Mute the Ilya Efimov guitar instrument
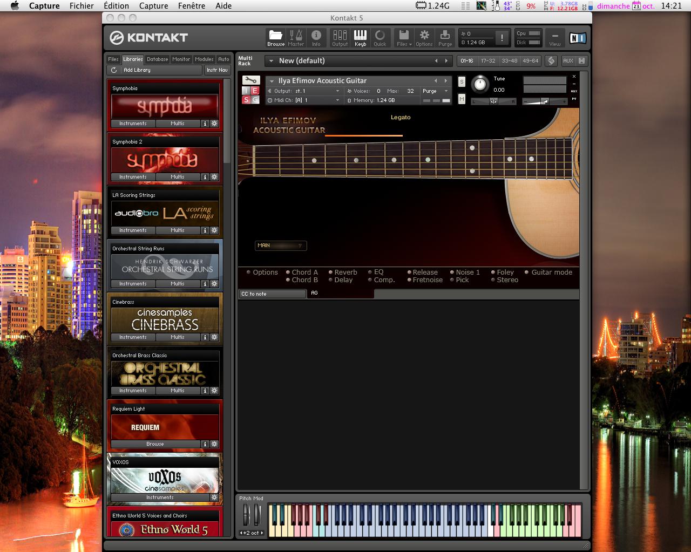691x552 pixels. click(462, 99)
